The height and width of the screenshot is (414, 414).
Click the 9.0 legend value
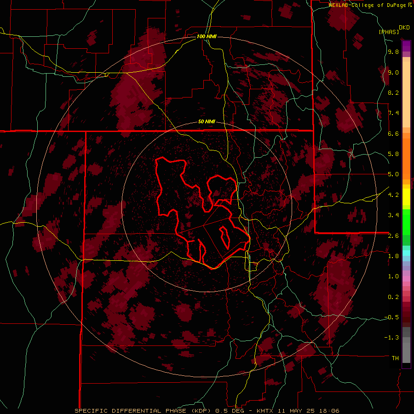coord(393,73)
